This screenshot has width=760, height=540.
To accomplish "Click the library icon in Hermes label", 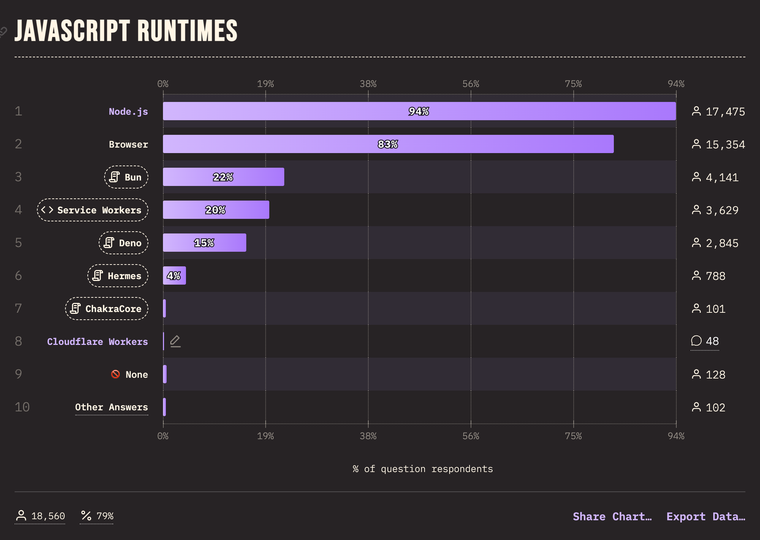I will (98, 276).
